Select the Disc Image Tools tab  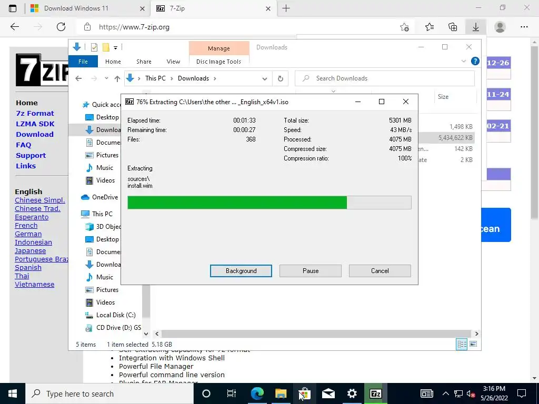point(218,62)
